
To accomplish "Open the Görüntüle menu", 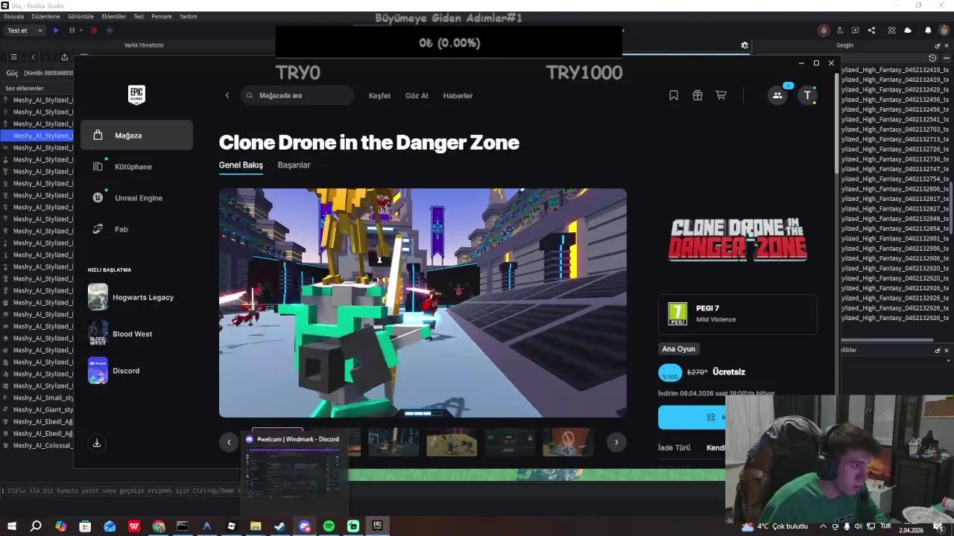I will [81, 16].
